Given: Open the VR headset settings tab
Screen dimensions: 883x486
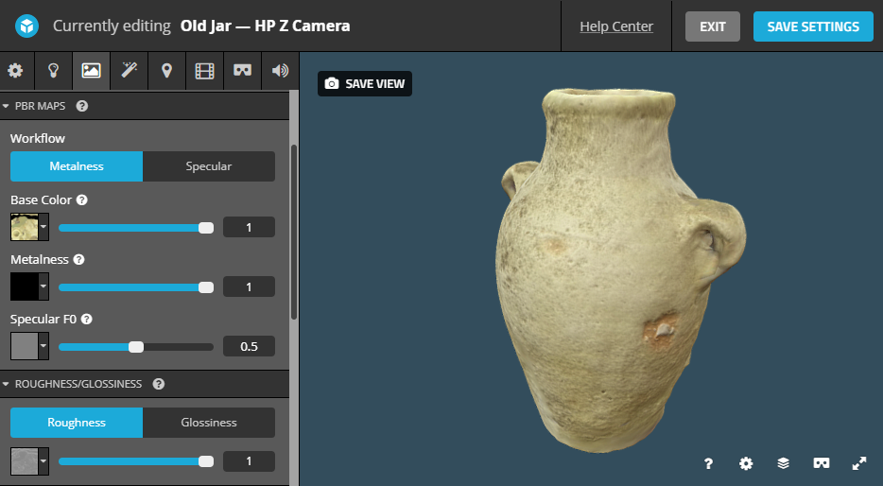Looking at the screenshot, I should pos(242,71).
